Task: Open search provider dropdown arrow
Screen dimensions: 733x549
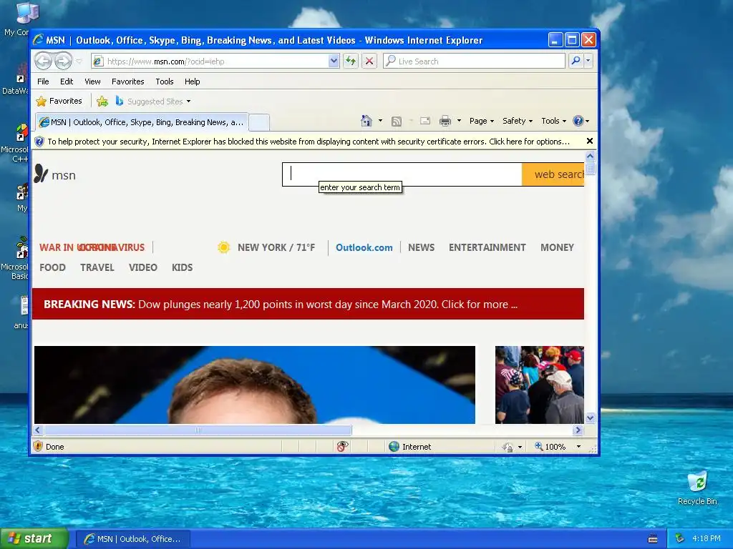Action: tap(588, 61)
